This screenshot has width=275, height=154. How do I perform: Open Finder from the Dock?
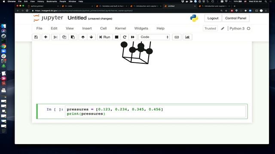coord(4,26)
